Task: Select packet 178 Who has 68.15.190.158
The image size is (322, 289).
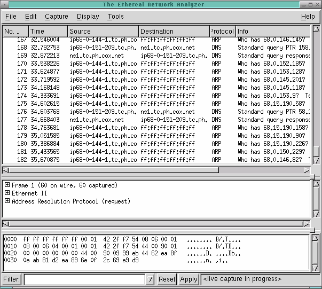Action: point(156,128)
